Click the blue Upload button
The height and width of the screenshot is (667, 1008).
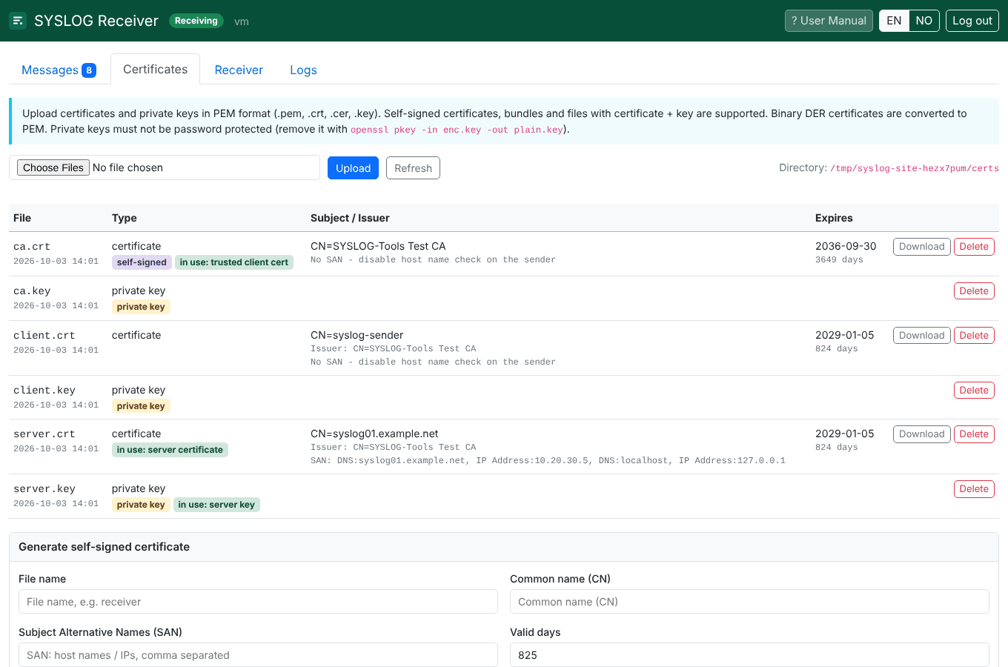click(353, 168)
